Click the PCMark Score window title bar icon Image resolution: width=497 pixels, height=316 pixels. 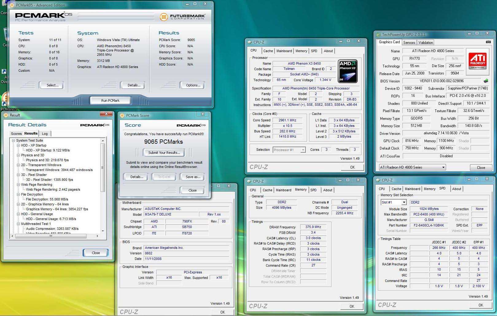tap(122, 115)
